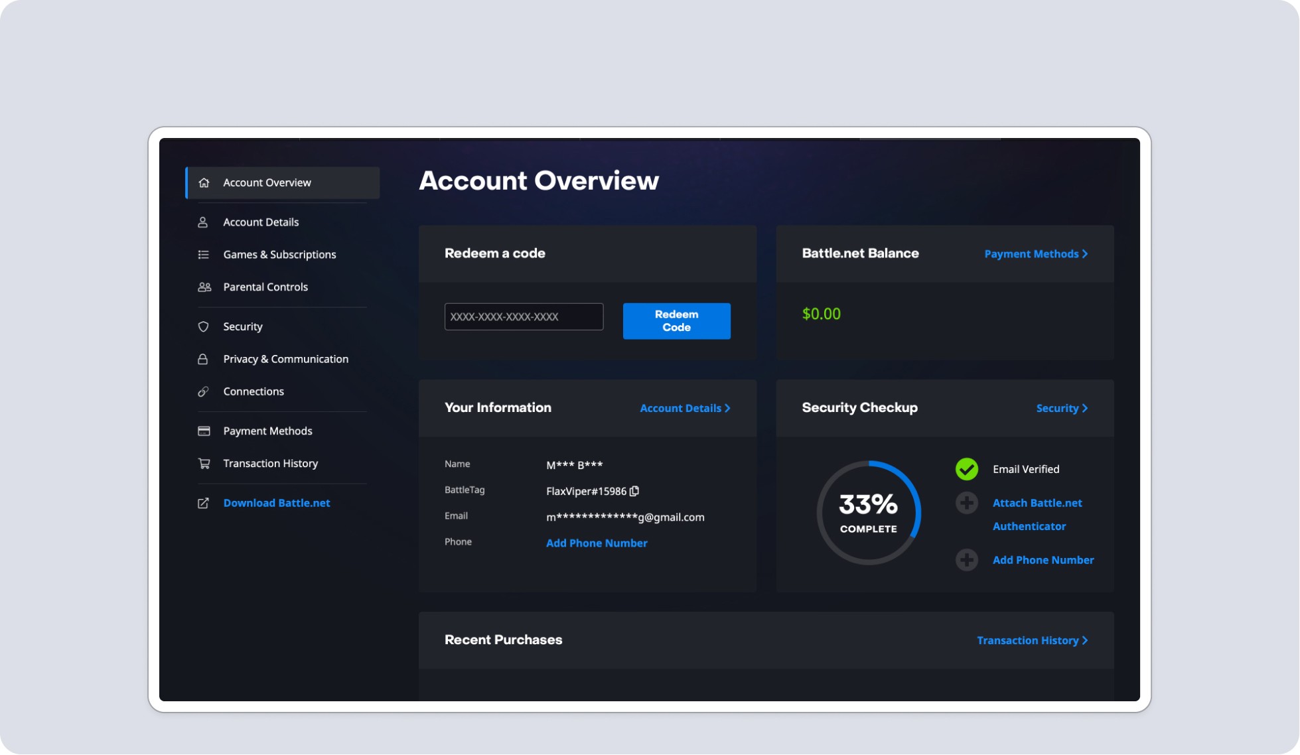Open Payment Methods link in Balance card
The width and height of the screenshot is (1300, 755).
pos(1035,254)
